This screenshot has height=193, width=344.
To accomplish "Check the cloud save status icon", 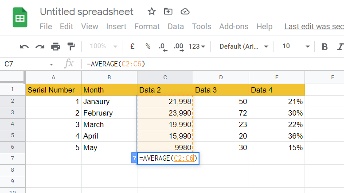I will (185, 12).
